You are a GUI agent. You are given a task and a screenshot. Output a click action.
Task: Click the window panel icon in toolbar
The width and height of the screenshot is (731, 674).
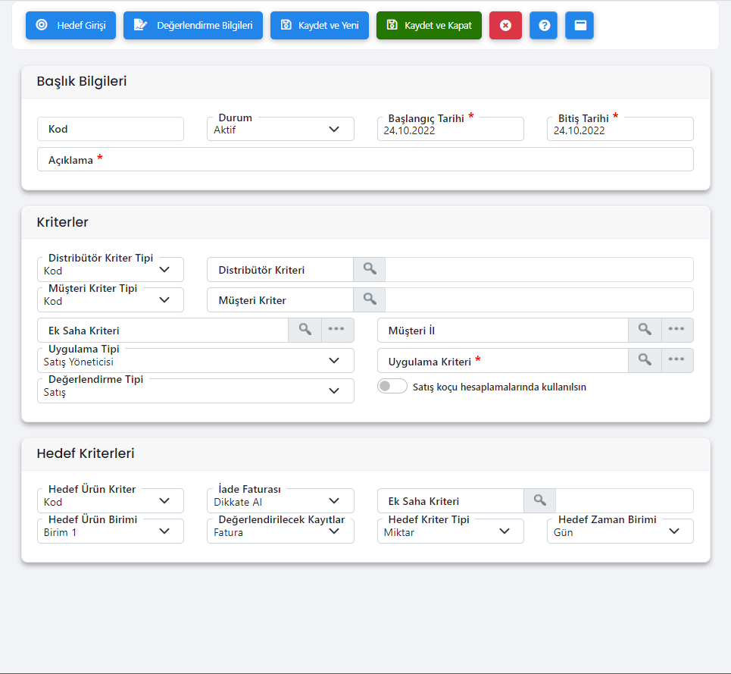579,25
